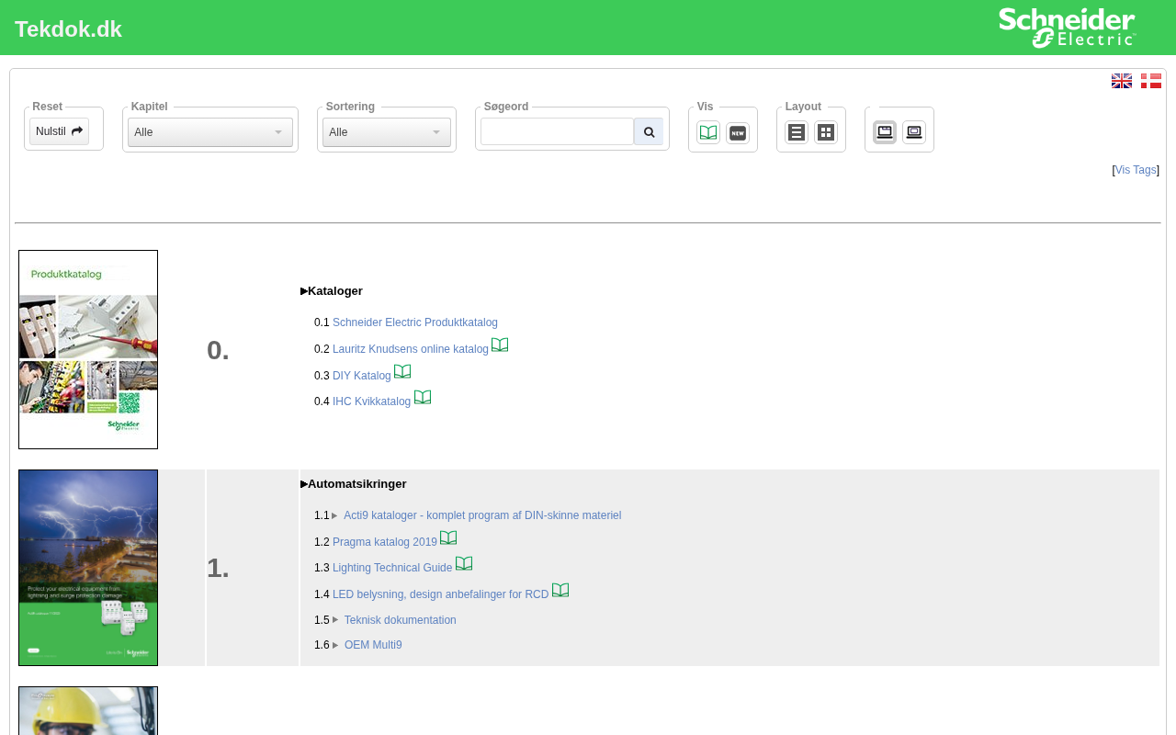Viewport: 1176px width, 735px height.
Task: Collapse the Automatsikringer section arrow
Action: click(304, 484)
